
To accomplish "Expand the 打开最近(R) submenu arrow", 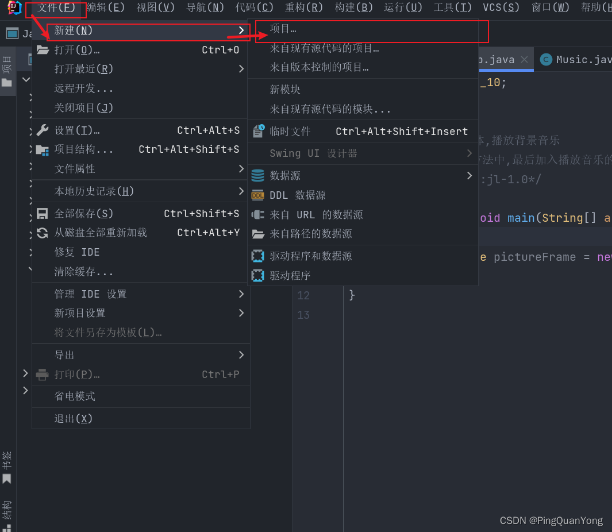I will click(x=241, y=69).
